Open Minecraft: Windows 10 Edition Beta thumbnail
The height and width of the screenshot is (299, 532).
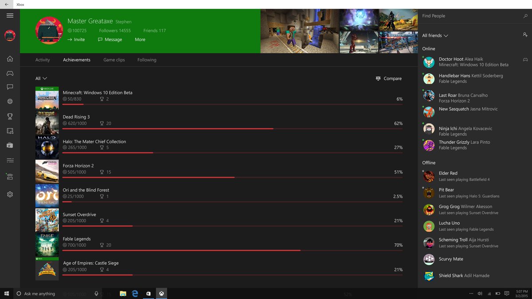click(x=47, y=98)
